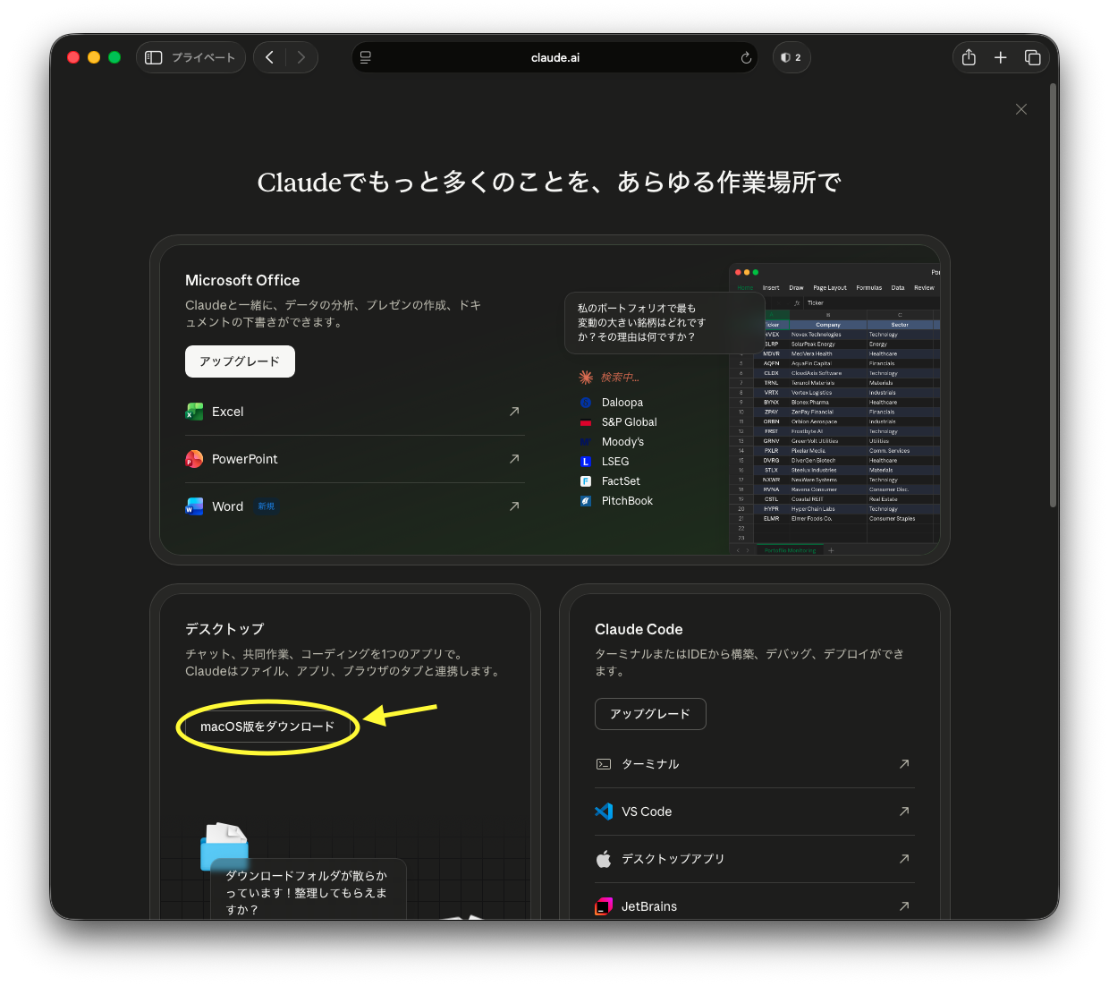The image size is (1109, 986).
Task: Select Formulas tab in the Excel preview
Action: tap(868, 288)
